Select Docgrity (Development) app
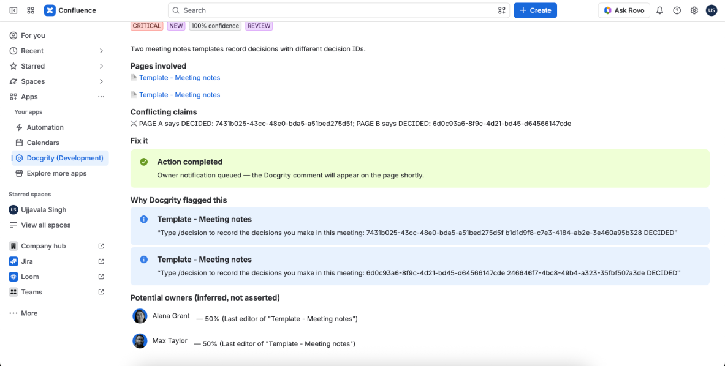The image size is (725, 366). (60, 158)
